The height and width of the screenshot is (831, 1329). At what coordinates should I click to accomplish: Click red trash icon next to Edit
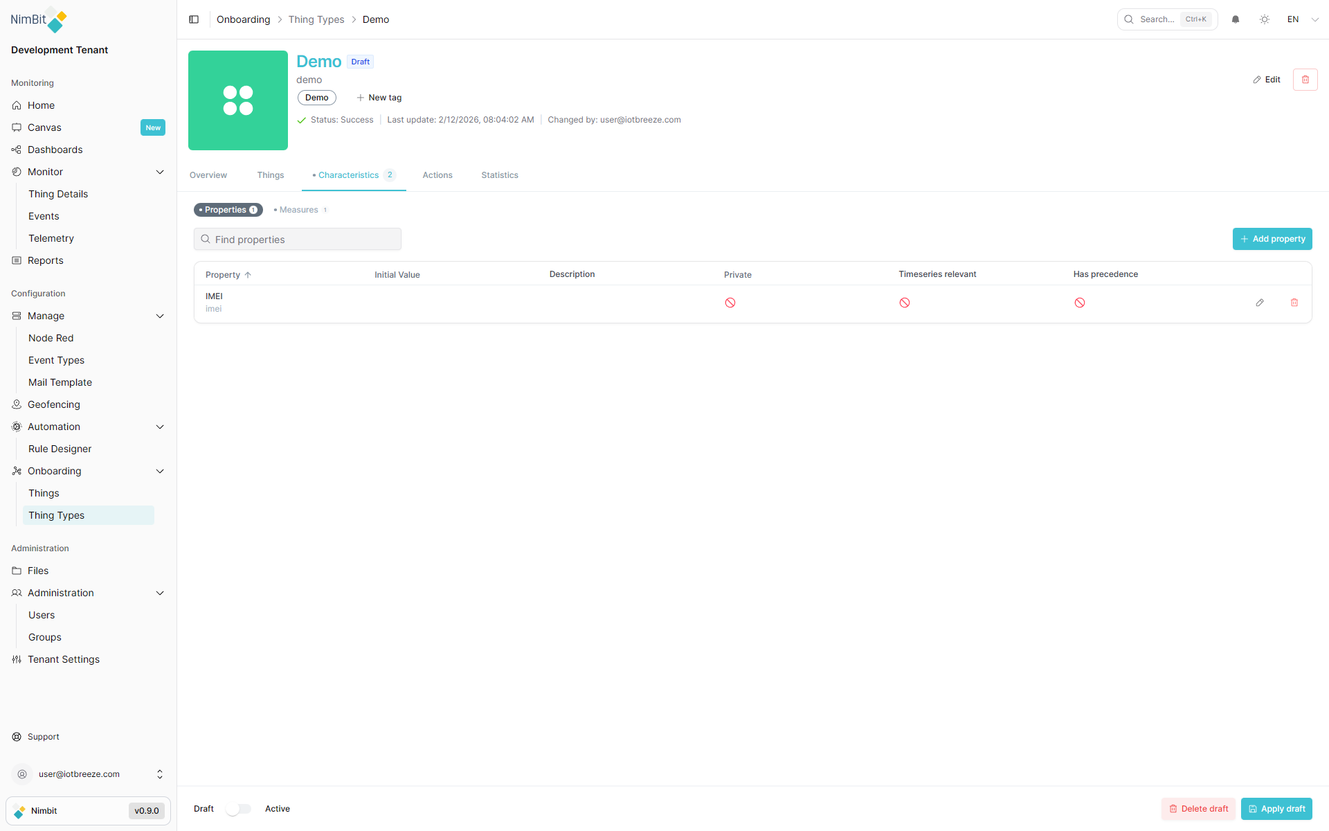tap(1305, 80)
